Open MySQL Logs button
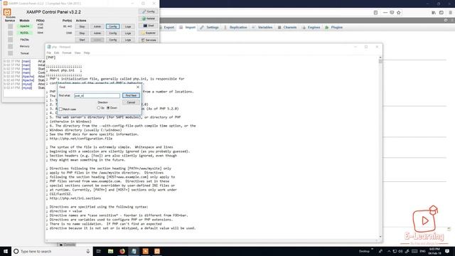Viewport: 455px width, 256px height. click(x=128, y=33)
